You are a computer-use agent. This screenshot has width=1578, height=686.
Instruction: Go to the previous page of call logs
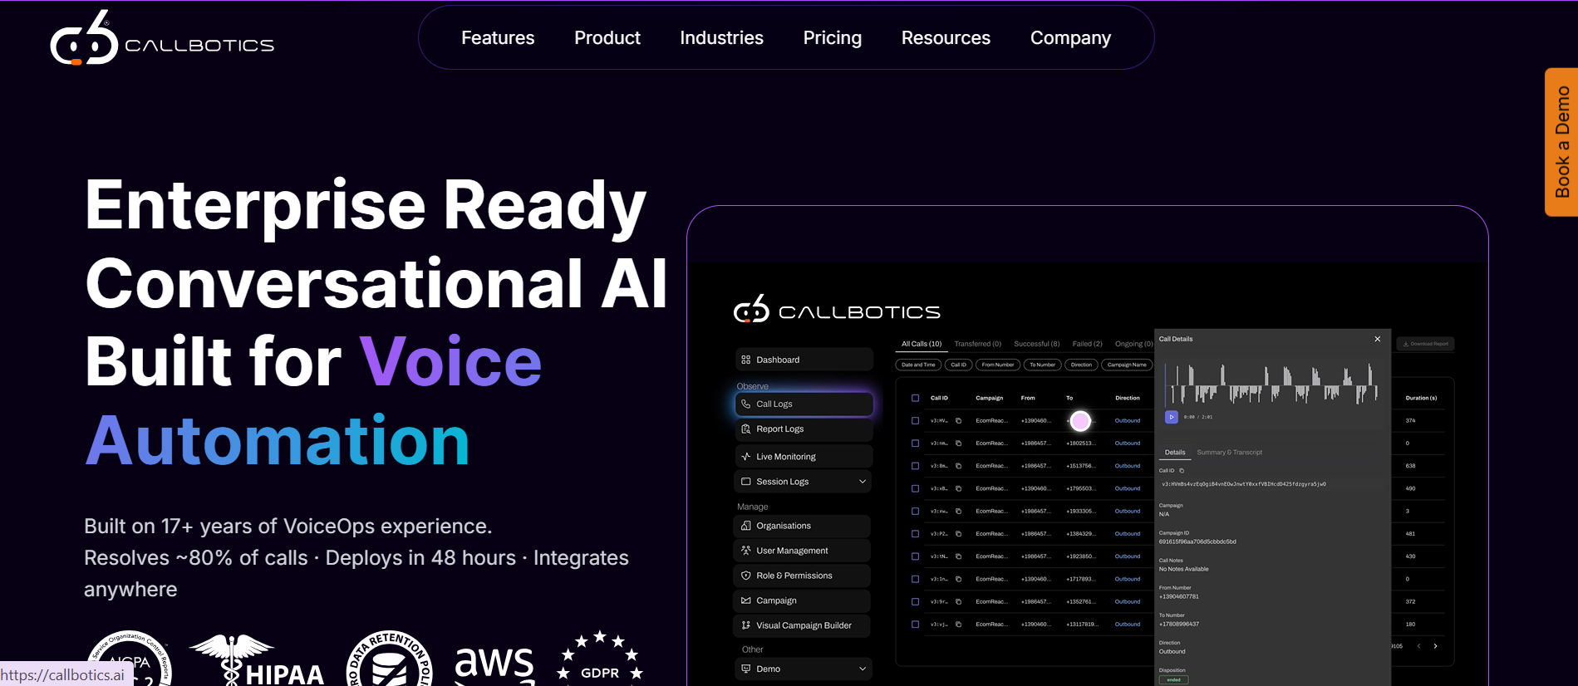(1418, 646)
